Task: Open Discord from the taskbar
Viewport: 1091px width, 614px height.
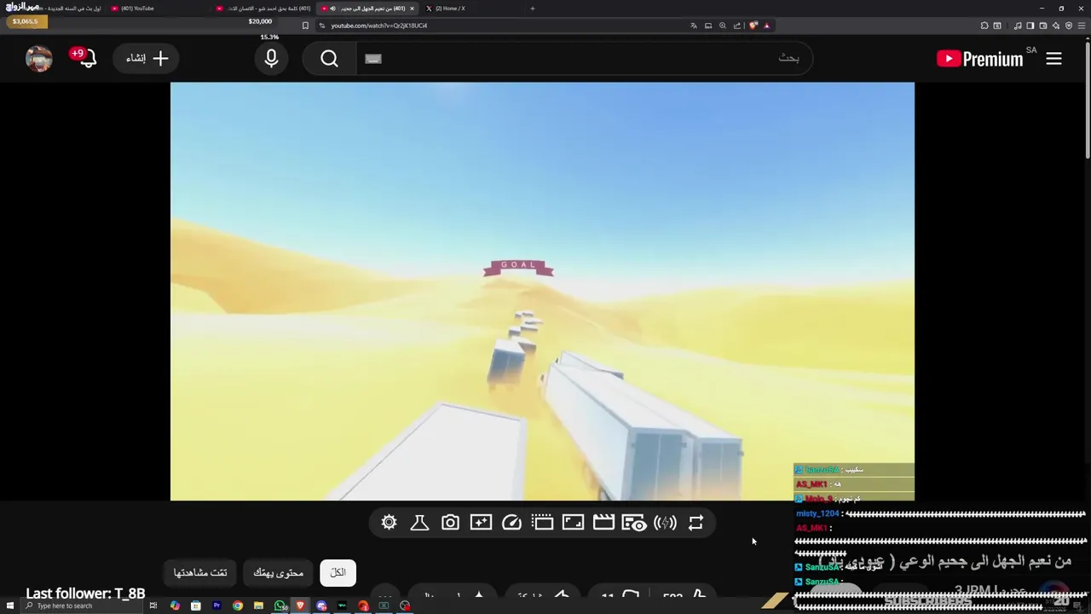Action: [321, 605]
